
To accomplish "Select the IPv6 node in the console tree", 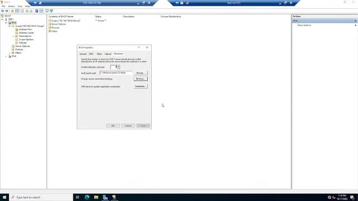I will (x=14, y=56).
